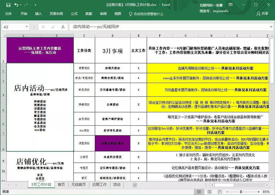The image size is (275, 195).
Task: Open the 插入 (Insert) ribbon tab
Action: pyautogui.click(x=38, y=14)
